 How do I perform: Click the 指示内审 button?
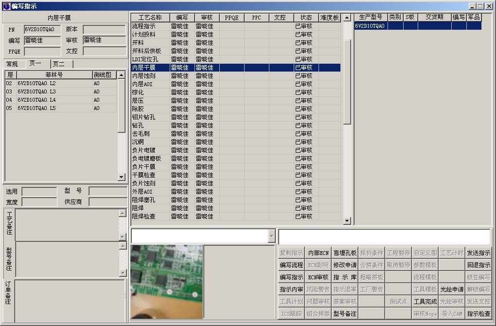click(291, 290)
